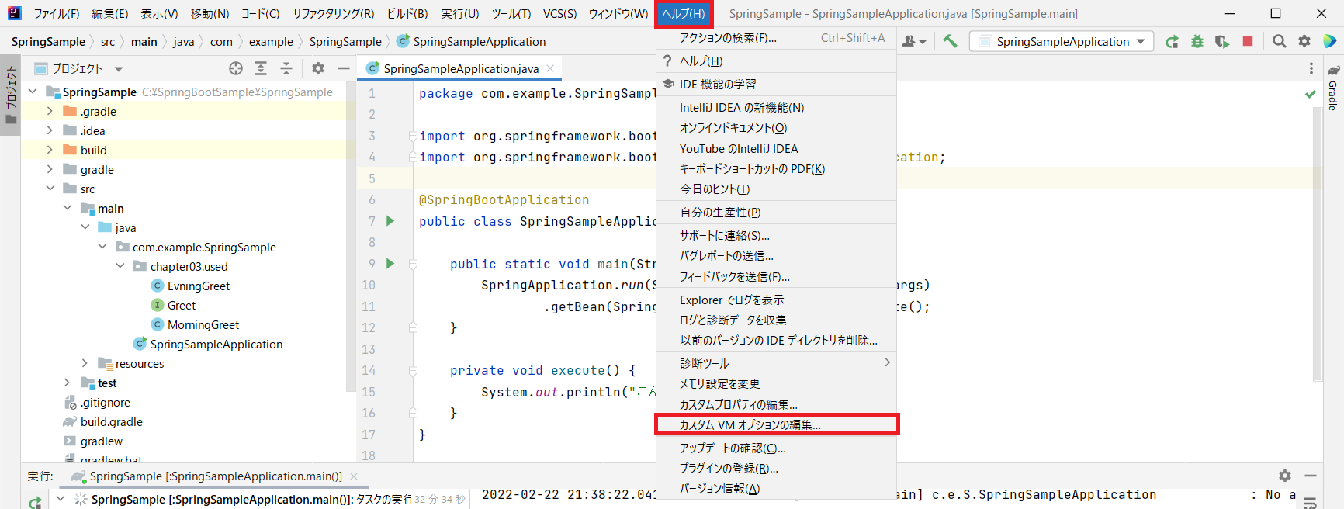
Task: Open the ファイル menu
Action: (57, 13)
